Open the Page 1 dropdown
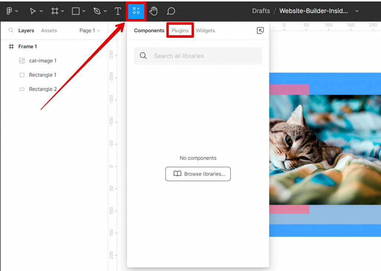381x271 pixels. tap(89, 30)
